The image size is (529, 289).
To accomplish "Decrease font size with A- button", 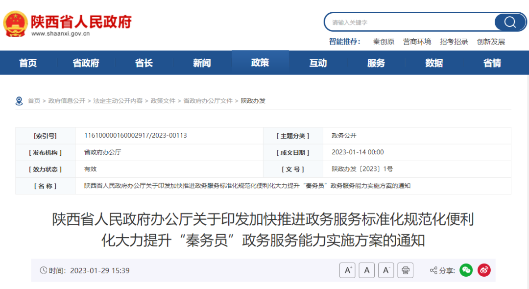I will click(386, 270).
